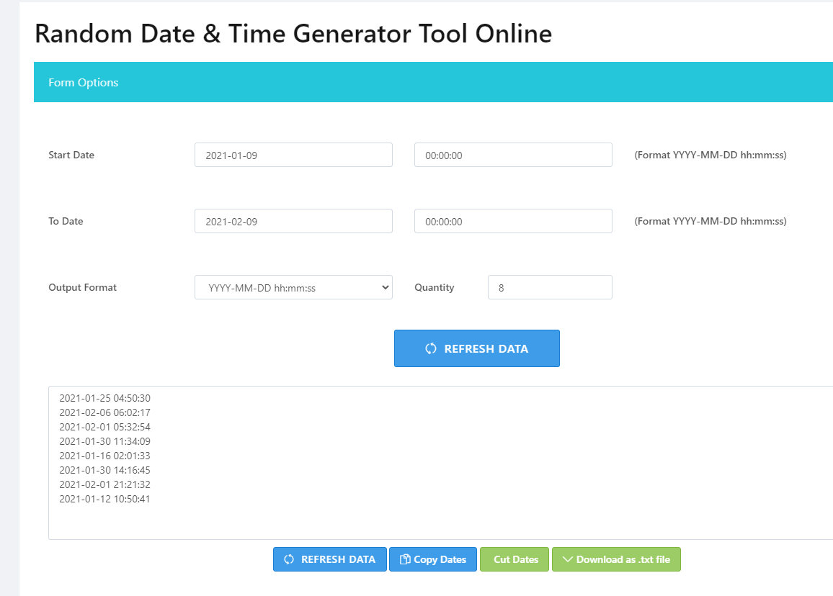Open the Output Format dropdown

pos(293,287)
